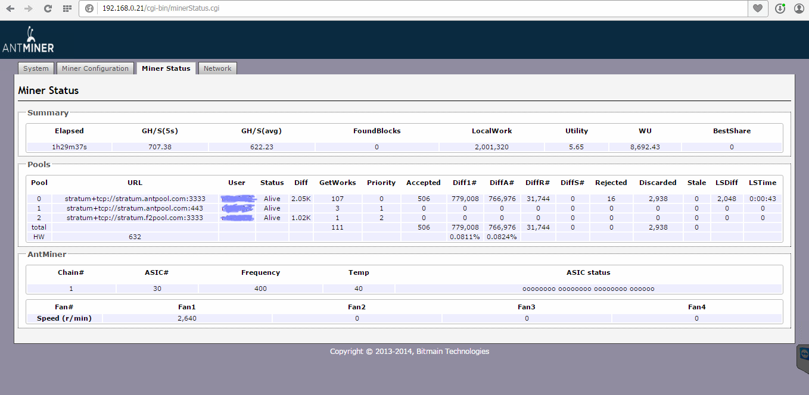Click the Discarded column header
Screen dimensions: 809x395
[658, 183]
